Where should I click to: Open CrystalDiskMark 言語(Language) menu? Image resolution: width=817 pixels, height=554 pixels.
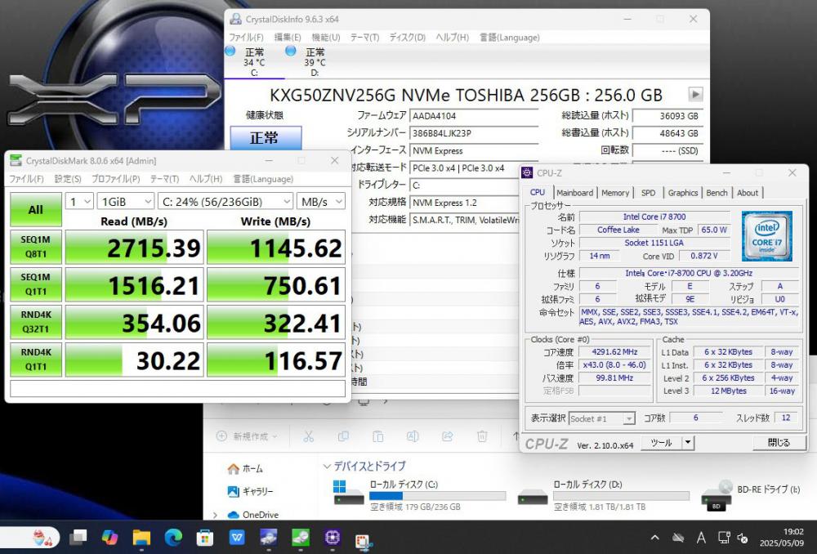pos(263,179)
